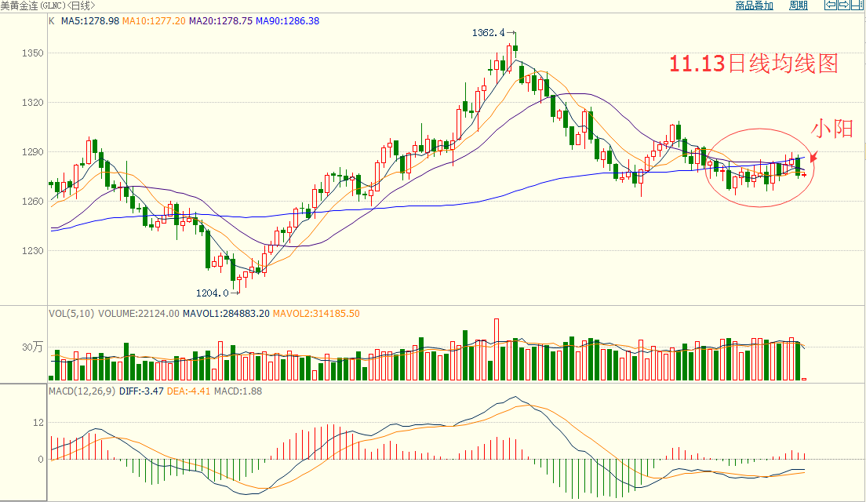The height and width of the screenshot is (502, 866).
Task: Click the split-panel layout icon
Action: coord(858,5)
